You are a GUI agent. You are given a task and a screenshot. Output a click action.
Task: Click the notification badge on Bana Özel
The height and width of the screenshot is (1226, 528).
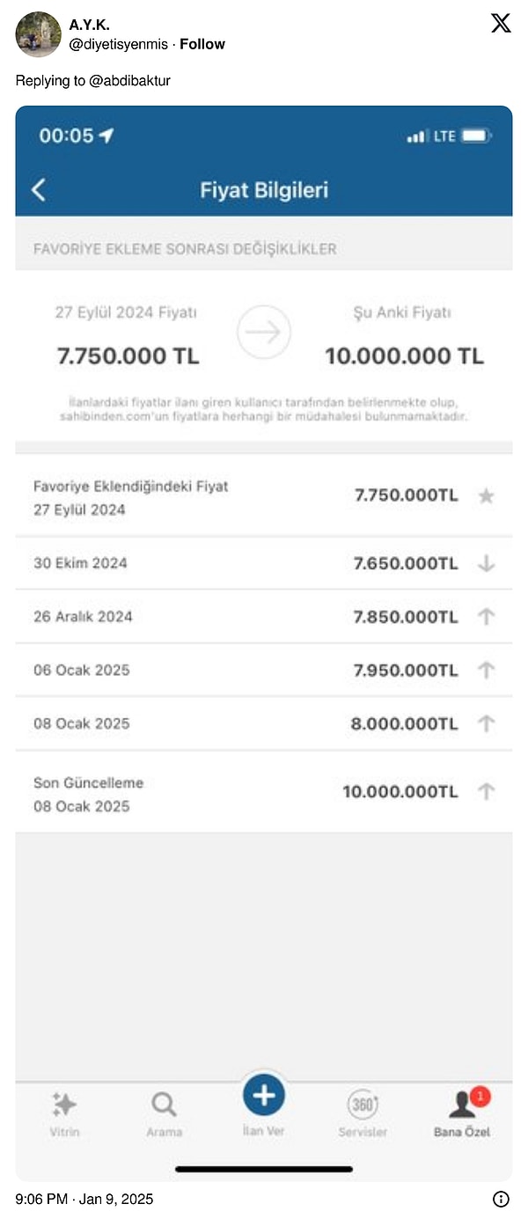pyautogui.click(x=480, y=1097)
